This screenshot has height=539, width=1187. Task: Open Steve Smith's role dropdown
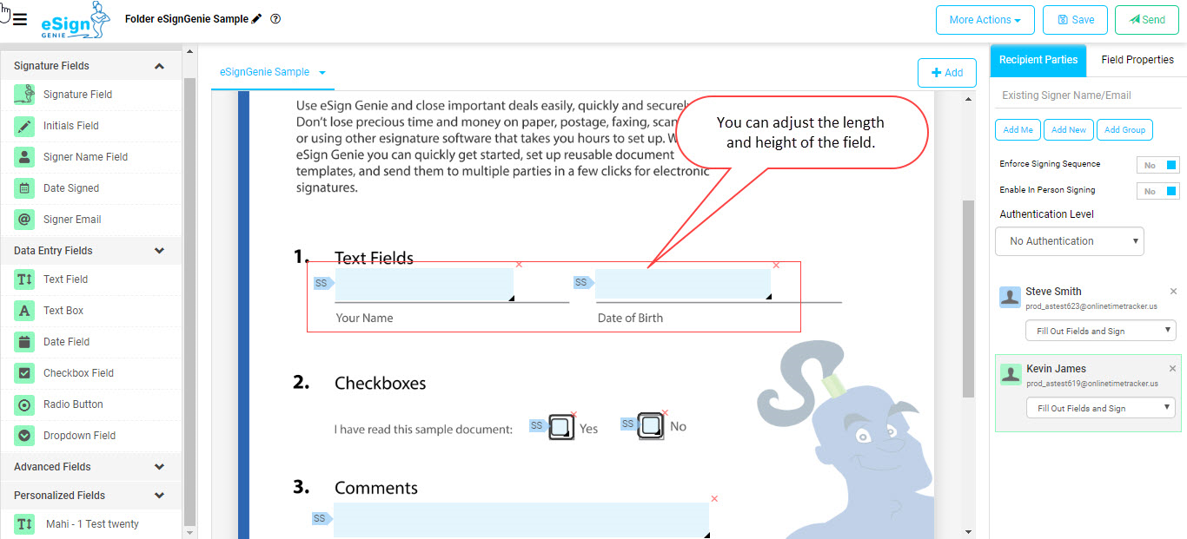(x=1101, y=331)
